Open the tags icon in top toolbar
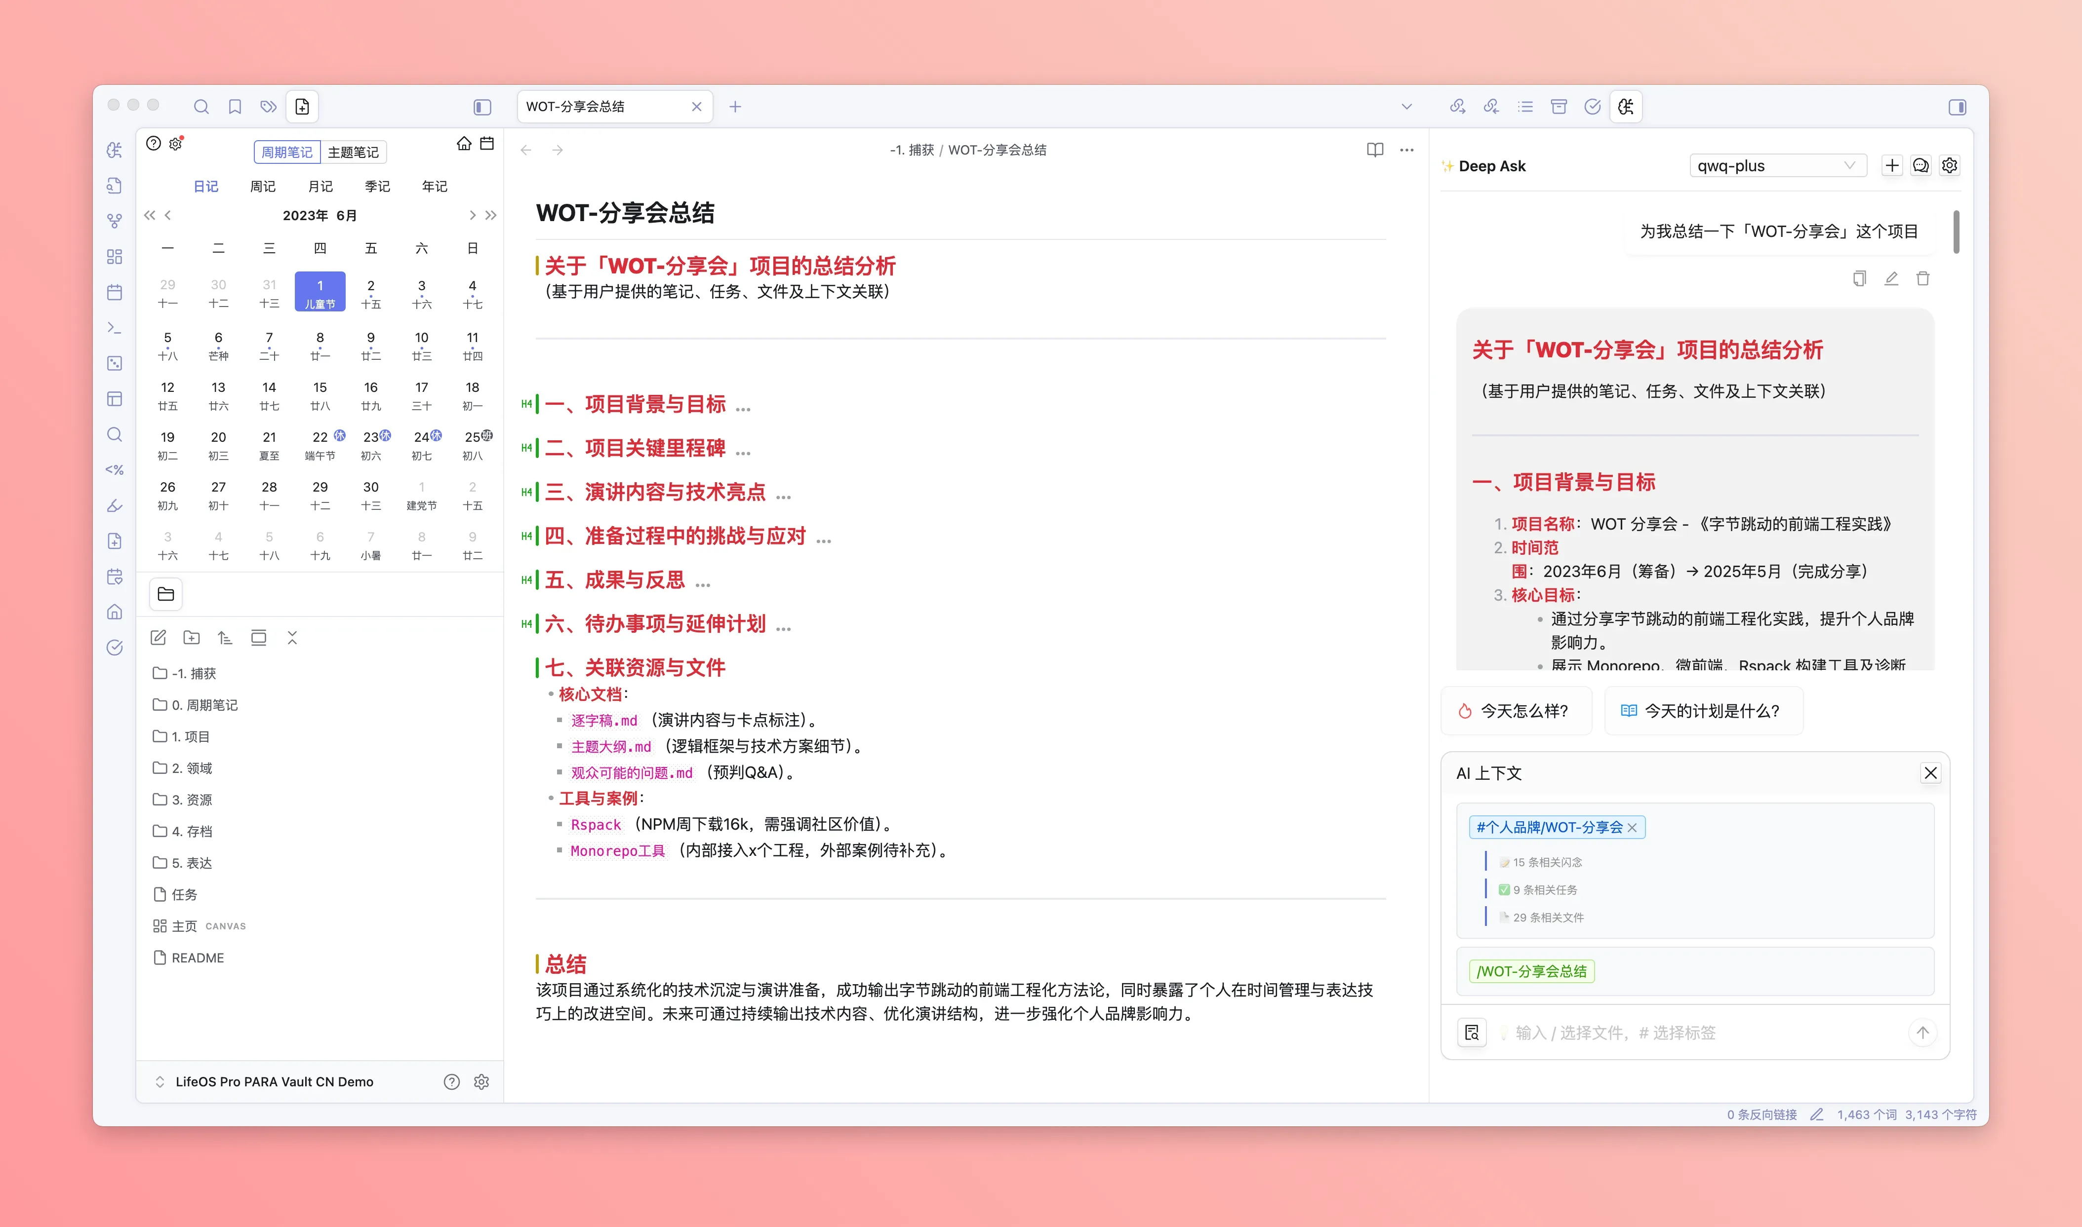Screen dimensions: 2082x1227 coord(268,107)
